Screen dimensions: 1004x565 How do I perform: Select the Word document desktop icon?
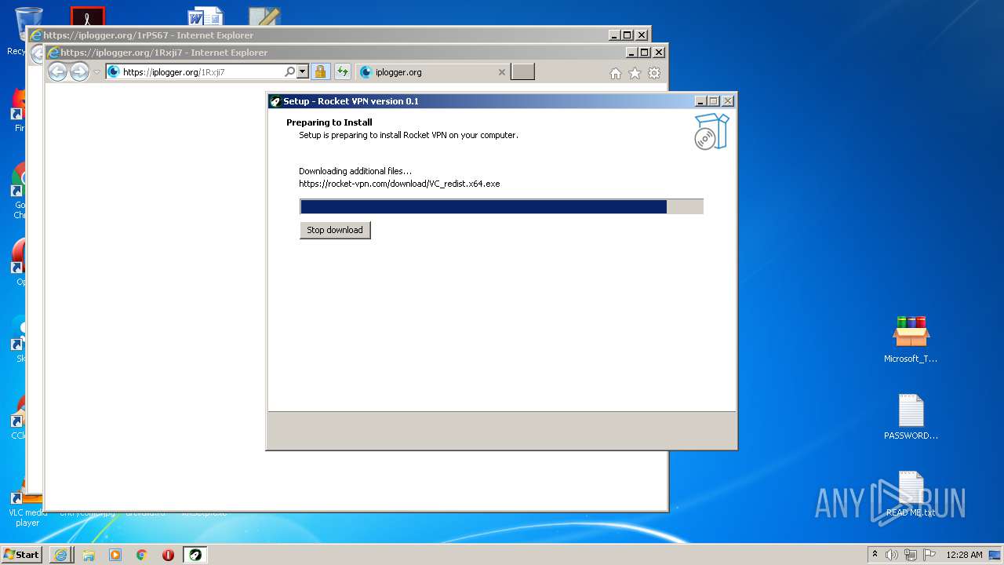click(206, 16)
